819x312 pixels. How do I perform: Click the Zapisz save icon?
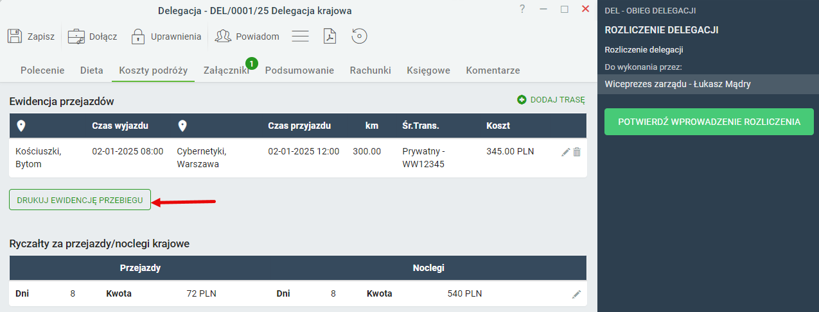(15, 37)
